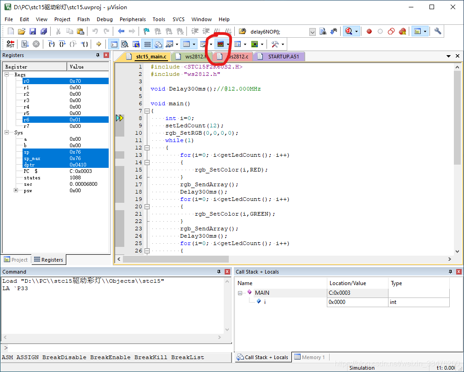Insert a breakpoint with the red dot
Image resolution: width=464 pixels, height=372 pixels.
point(369,31)
